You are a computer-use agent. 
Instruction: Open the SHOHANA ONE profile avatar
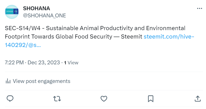pyautogui.click(x=12, y=12)
